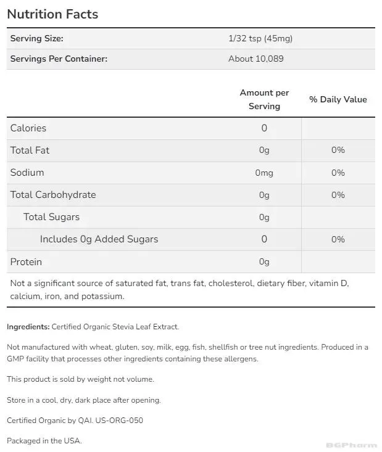Select the Servings Per Container label
Image resolution: width=382 pixels, height=452 pixels.
point(59,59)
